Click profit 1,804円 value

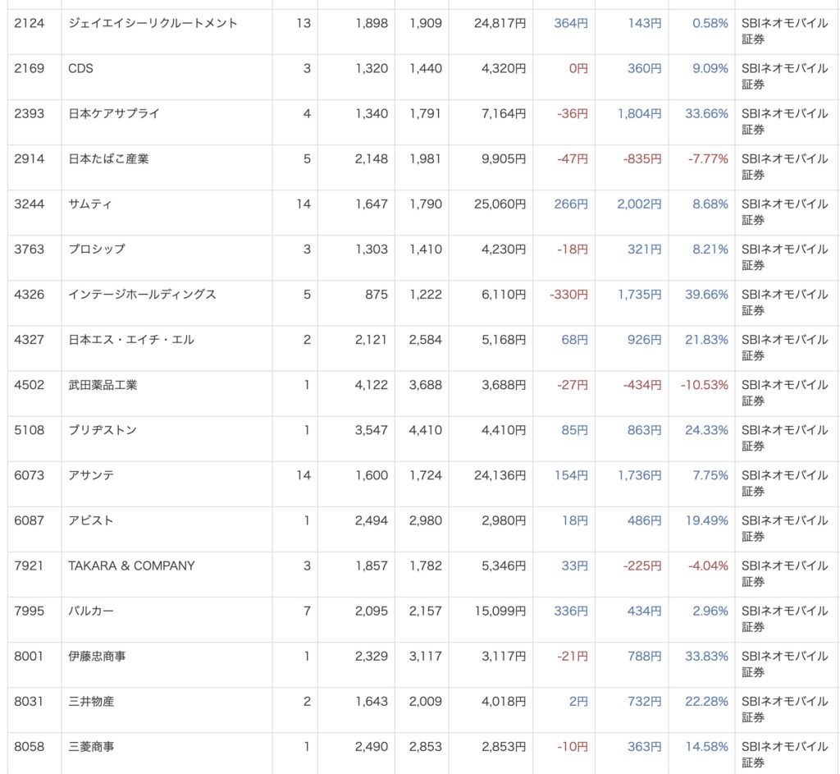click(639, 113)
